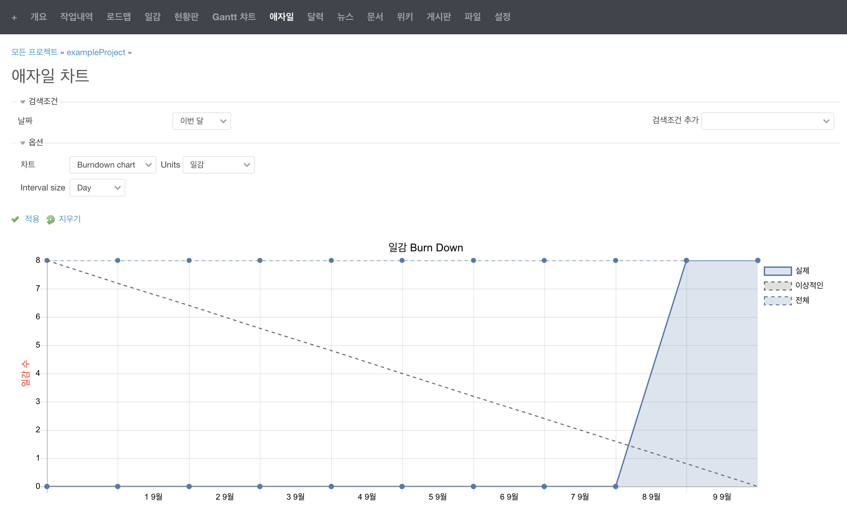
Task: Click the 모든 프로젝트 breadcrumb link
Action: click(34, 52)
